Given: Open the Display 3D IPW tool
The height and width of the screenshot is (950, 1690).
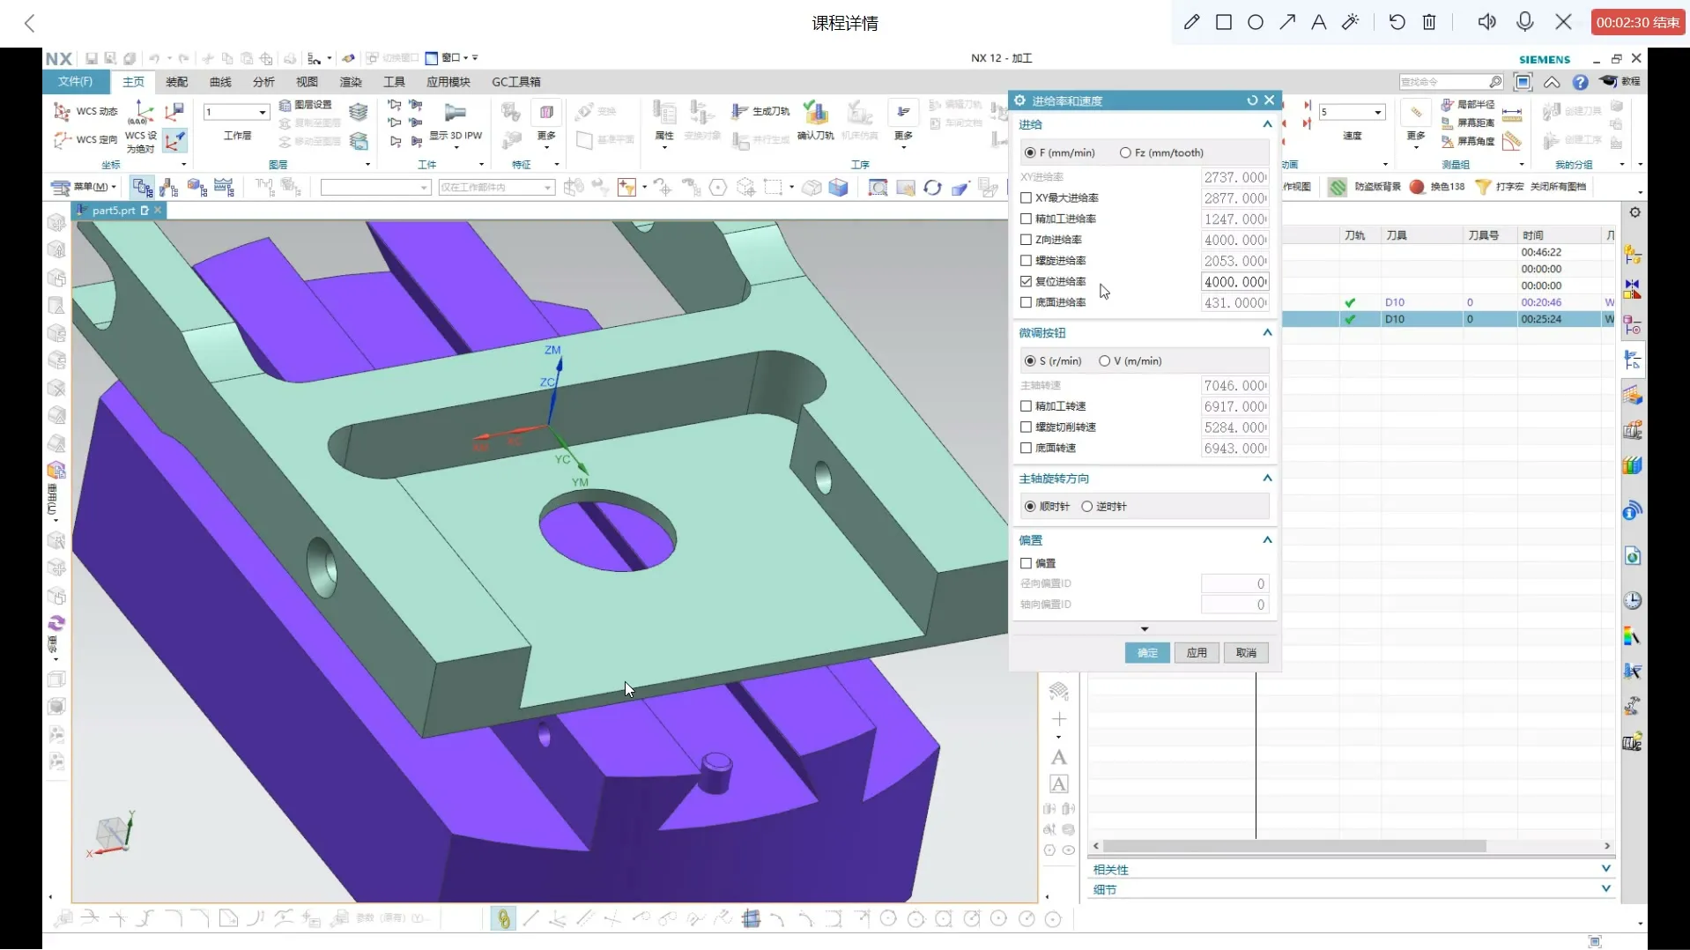Looking at the screenshot, I should [x=456, y=121].
